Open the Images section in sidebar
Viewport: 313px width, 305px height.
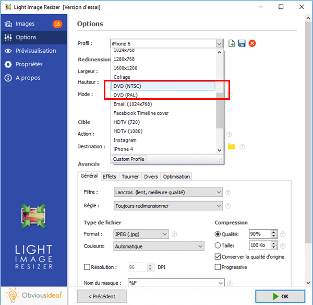coord(34,24)
